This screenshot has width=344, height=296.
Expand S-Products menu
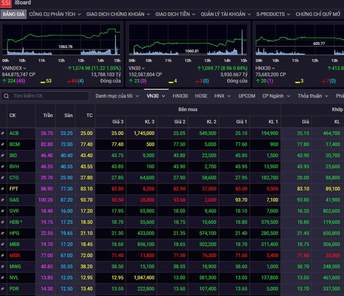tap(273, 14)
